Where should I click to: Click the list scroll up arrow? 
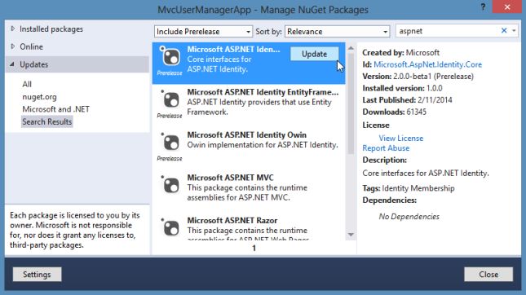[x=351, y=48]
